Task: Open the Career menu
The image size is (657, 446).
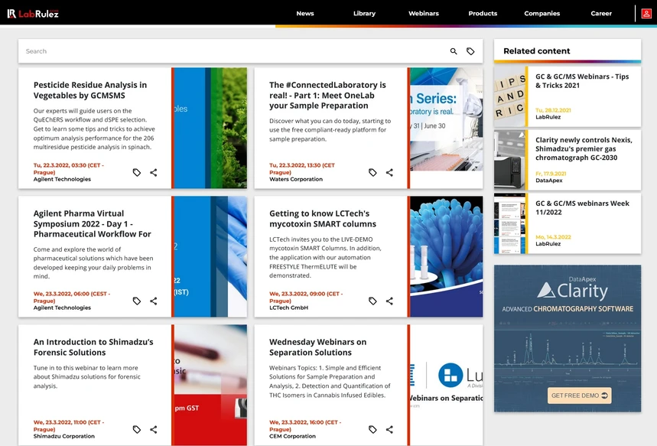Action: [601, 14]
